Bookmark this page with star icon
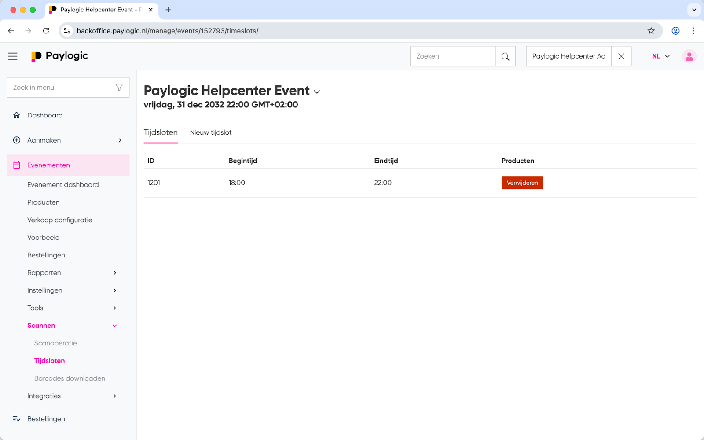The width and height of the screenshot is (704, 440). click(x=651, y=31)
